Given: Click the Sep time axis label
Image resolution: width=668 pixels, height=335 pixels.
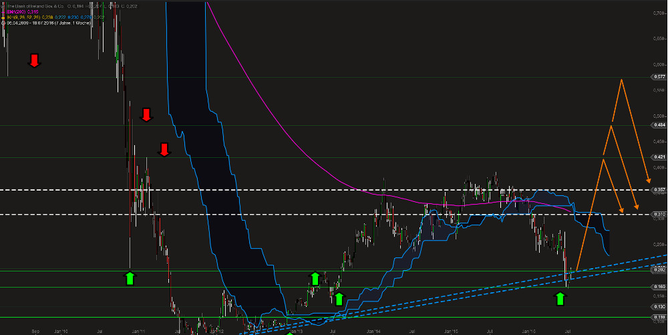Looking at the screenshot, I should tap(35, 331).
